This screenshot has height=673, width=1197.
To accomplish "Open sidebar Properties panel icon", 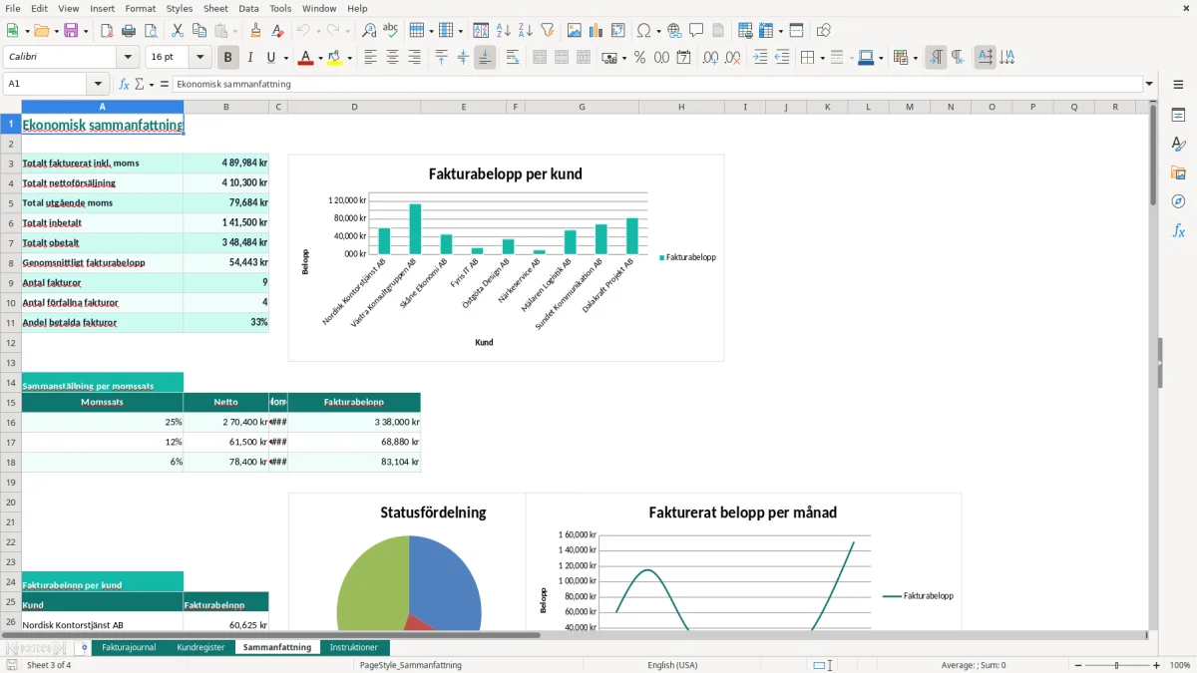I will tap(1178, 116).
